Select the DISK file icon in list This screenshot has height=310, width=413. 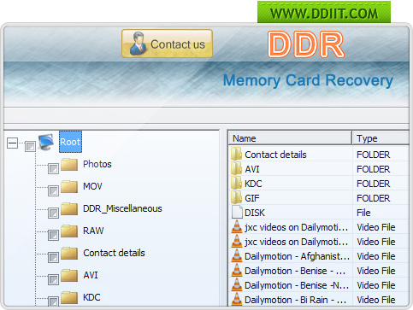pos(237,213)
